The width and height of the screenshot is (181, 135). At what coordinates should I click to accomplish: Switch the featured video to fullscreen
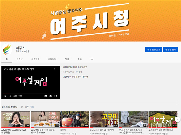56,96
